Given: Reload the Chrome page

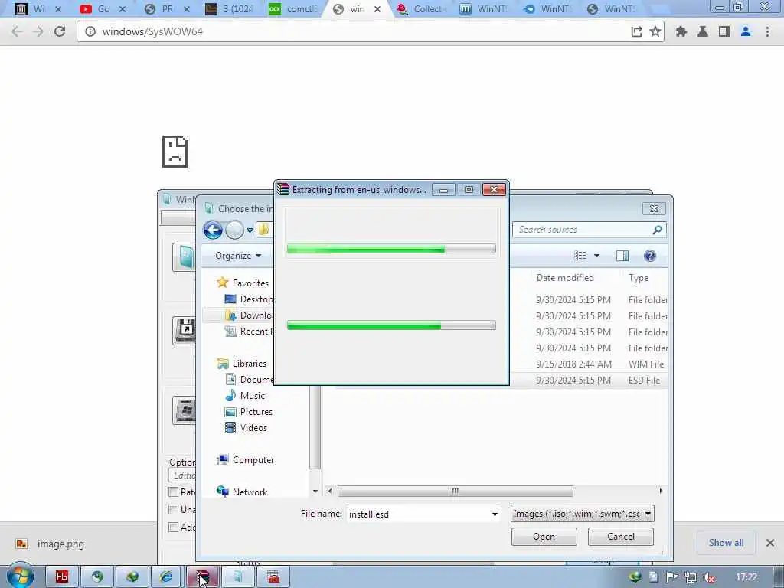Looking at the screenshot, I should coord(60,31).
